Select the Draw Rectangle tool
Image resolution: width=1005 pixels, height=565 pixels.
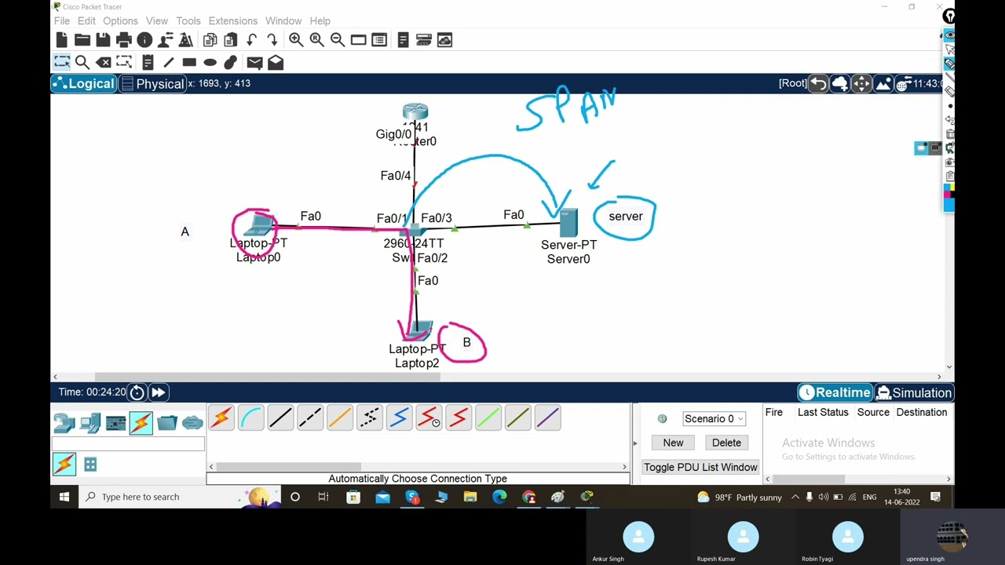(x=189, y=63)
